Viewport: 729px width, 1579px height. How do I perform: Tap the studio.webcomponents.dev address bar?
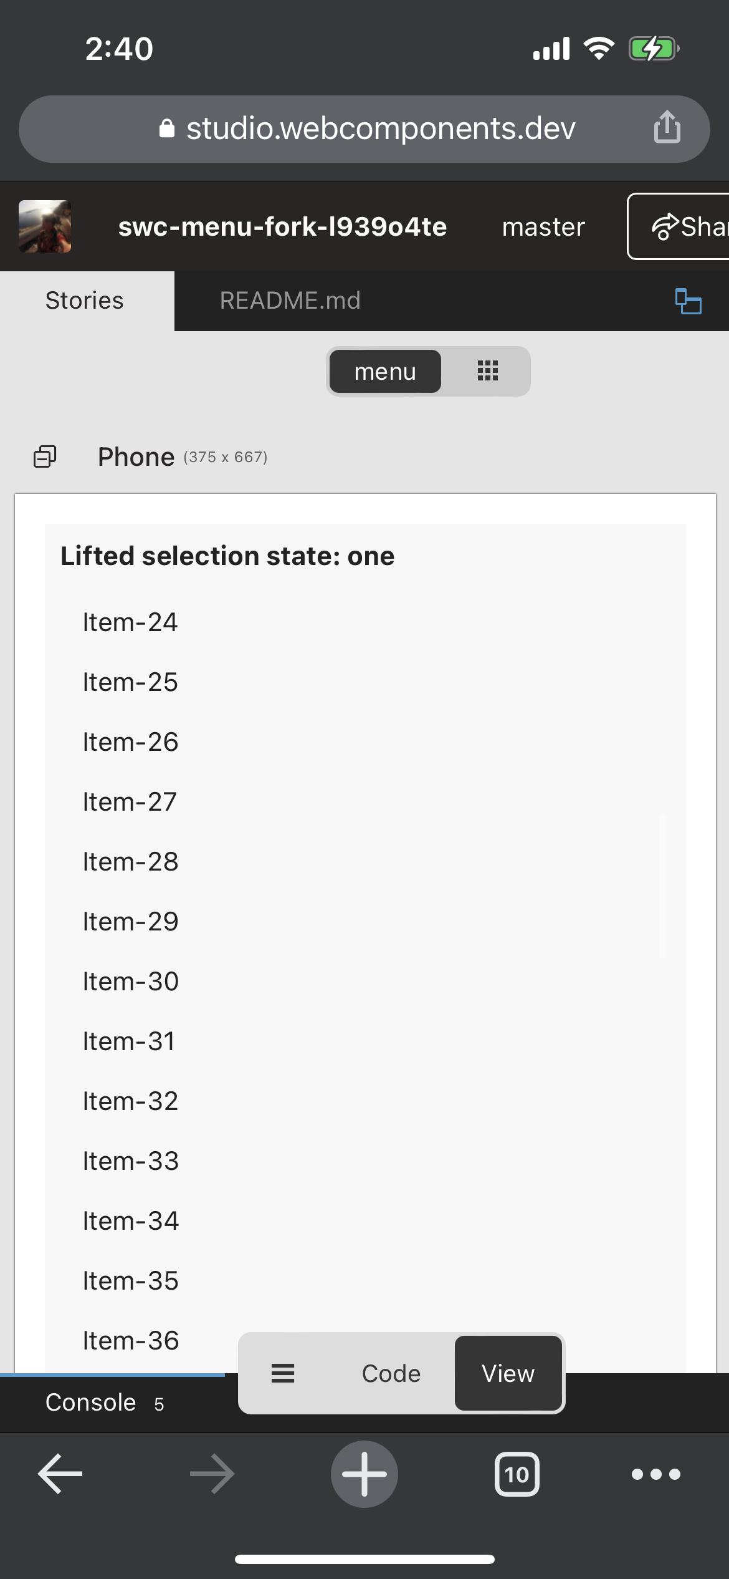(x=380, y=128)
